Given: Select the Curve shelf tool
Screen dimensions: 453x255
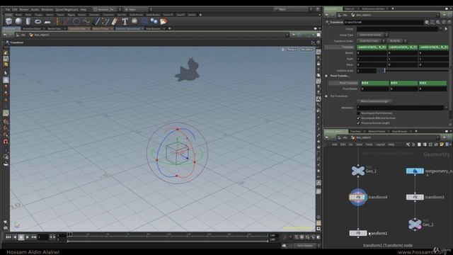Looking at the screenshot, I should 86,21.
